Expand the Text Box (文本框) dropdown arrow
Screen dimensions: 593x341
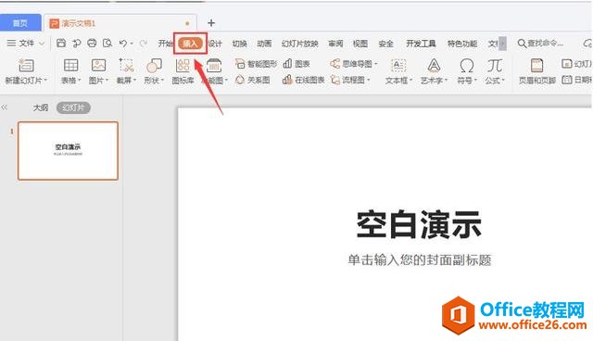point(410,80)
